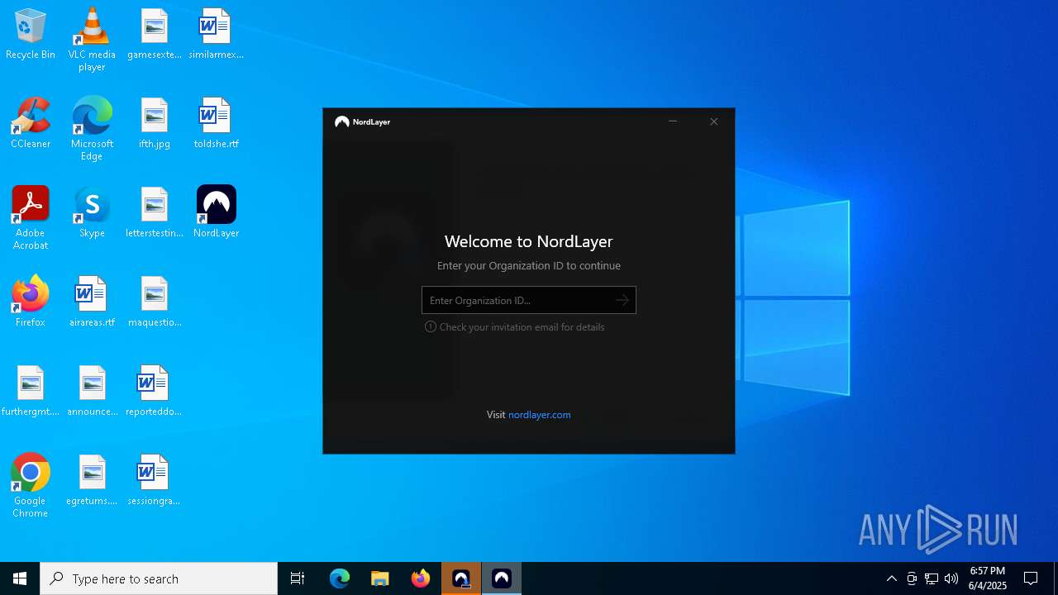The height and width of the screenshot is (595, 1058).
Task: Select the Google Chrome desktop shortcut
Action: coord(31,486)
